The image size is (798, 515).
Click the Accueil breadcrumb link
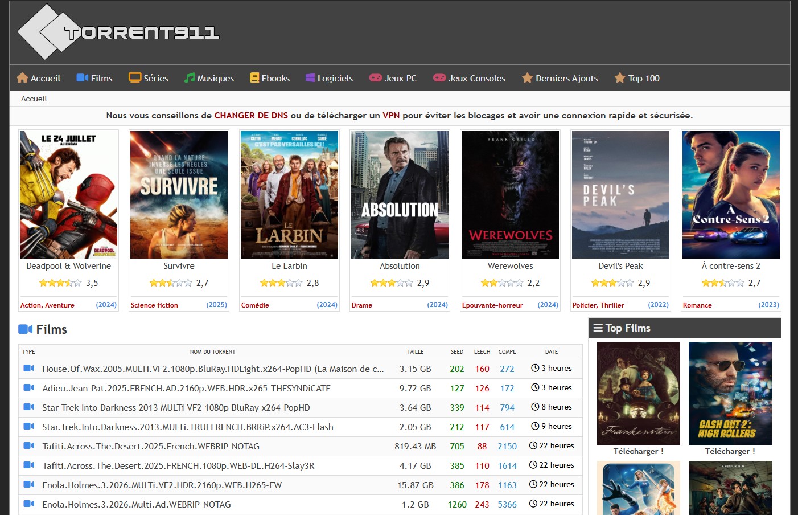tap(34, 99)
